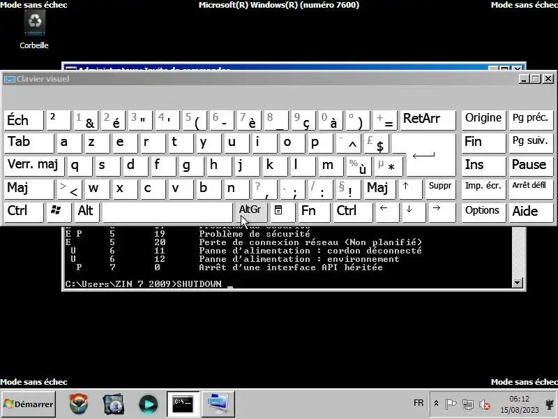The image size is (558, 419).
Task: Open the network tray icon
Action: [467, 404]
